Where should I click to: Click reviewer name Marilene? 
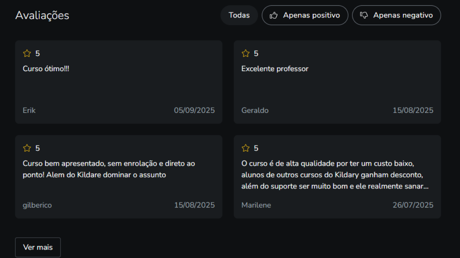tap(256, 205)
